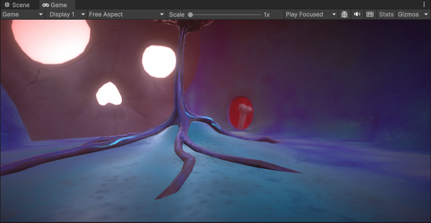This screenshot has width=431, height=223.
Task: Open the panel's three-dot options menu
Action: click(x=424, y=5)
